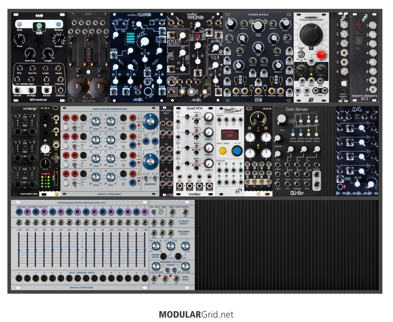Click the first row red trig jack on Function Generator

pyautogui.click(x=66, y=117)
